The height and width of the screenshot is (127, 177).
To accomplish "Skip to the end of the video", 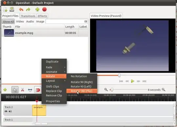I will point(144,81).
